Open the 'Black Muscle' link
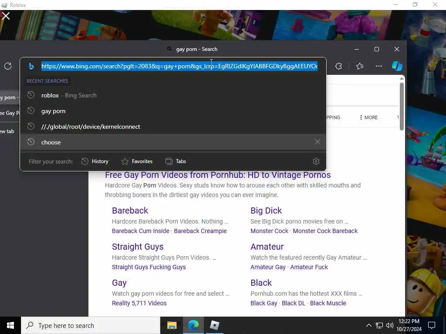This screenshot has width=446, height=334. (x=328, y=303)
